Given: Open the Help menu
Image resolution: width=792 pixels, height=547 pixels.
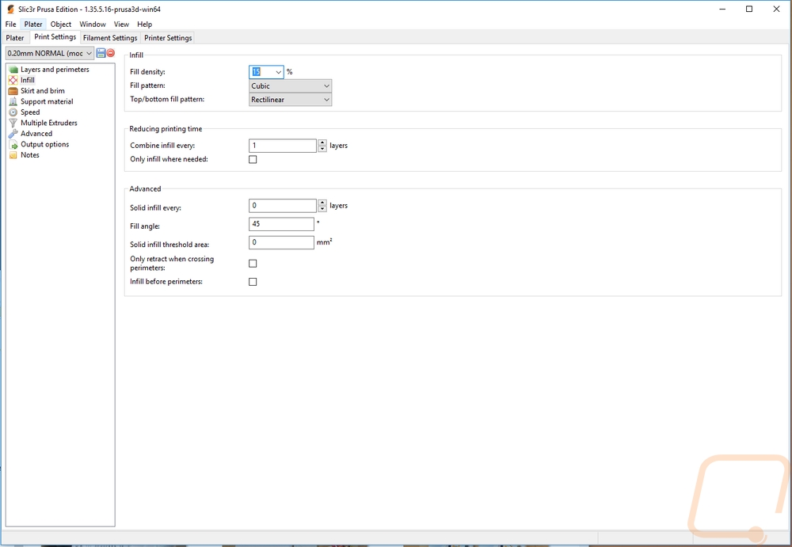Looking at the screenshot, I should tap(144, 25).
